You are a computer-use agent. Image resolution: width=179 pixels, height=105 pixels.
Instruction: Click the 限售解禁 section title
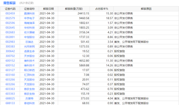point(10,3)
